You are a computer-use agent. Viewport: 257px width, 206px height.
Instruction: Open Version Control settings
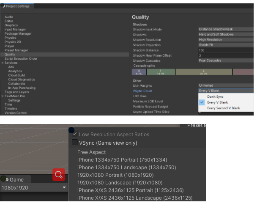pos(16,113)
